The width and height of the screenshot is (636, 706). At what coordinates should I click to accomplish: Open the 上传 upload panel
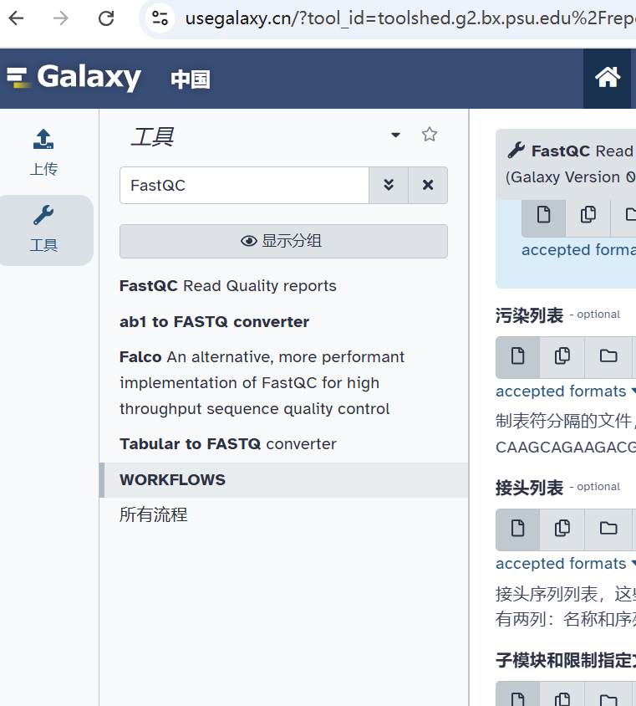coord(43,152)
